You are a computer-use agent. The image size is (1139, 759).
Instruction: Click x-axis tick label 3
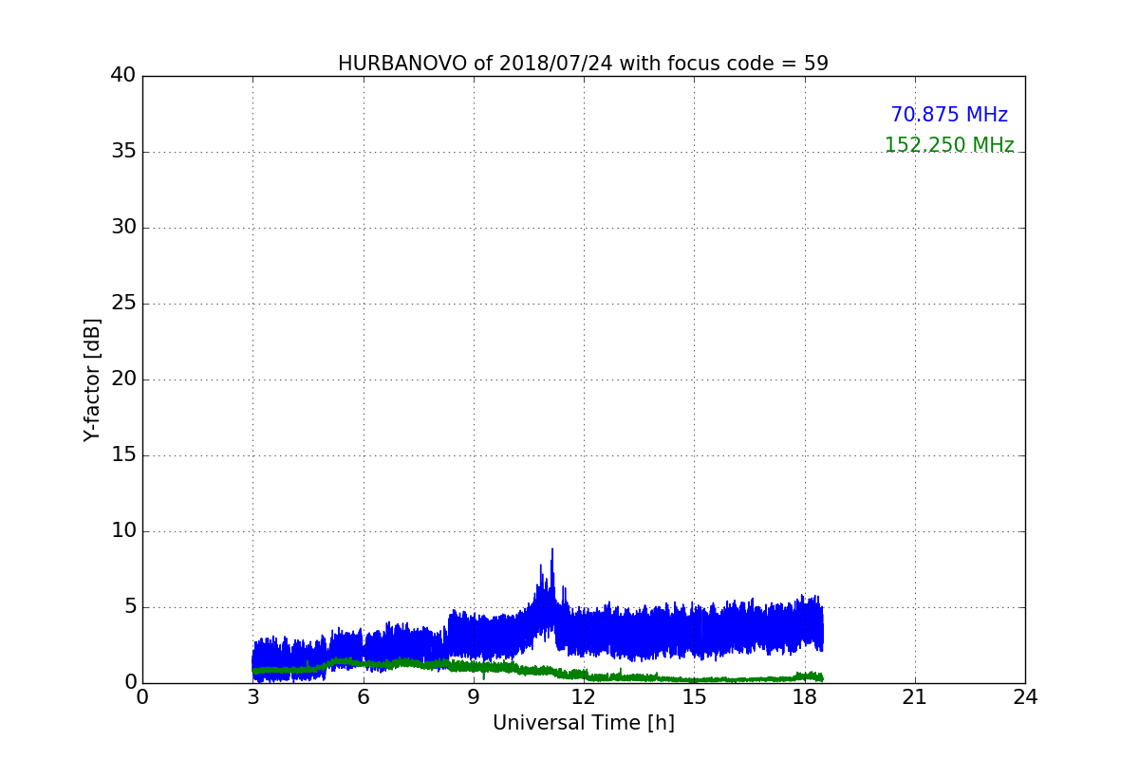(x=252, y=697)
